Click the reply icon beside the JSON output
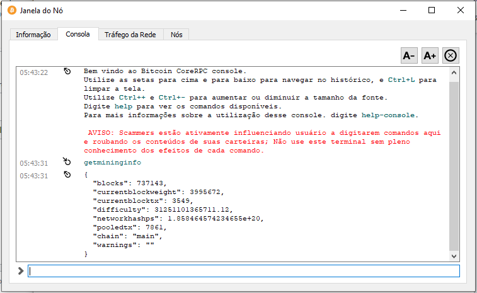Image resolution: width=477 pixels, height=293 pixels. click(67, 175)
